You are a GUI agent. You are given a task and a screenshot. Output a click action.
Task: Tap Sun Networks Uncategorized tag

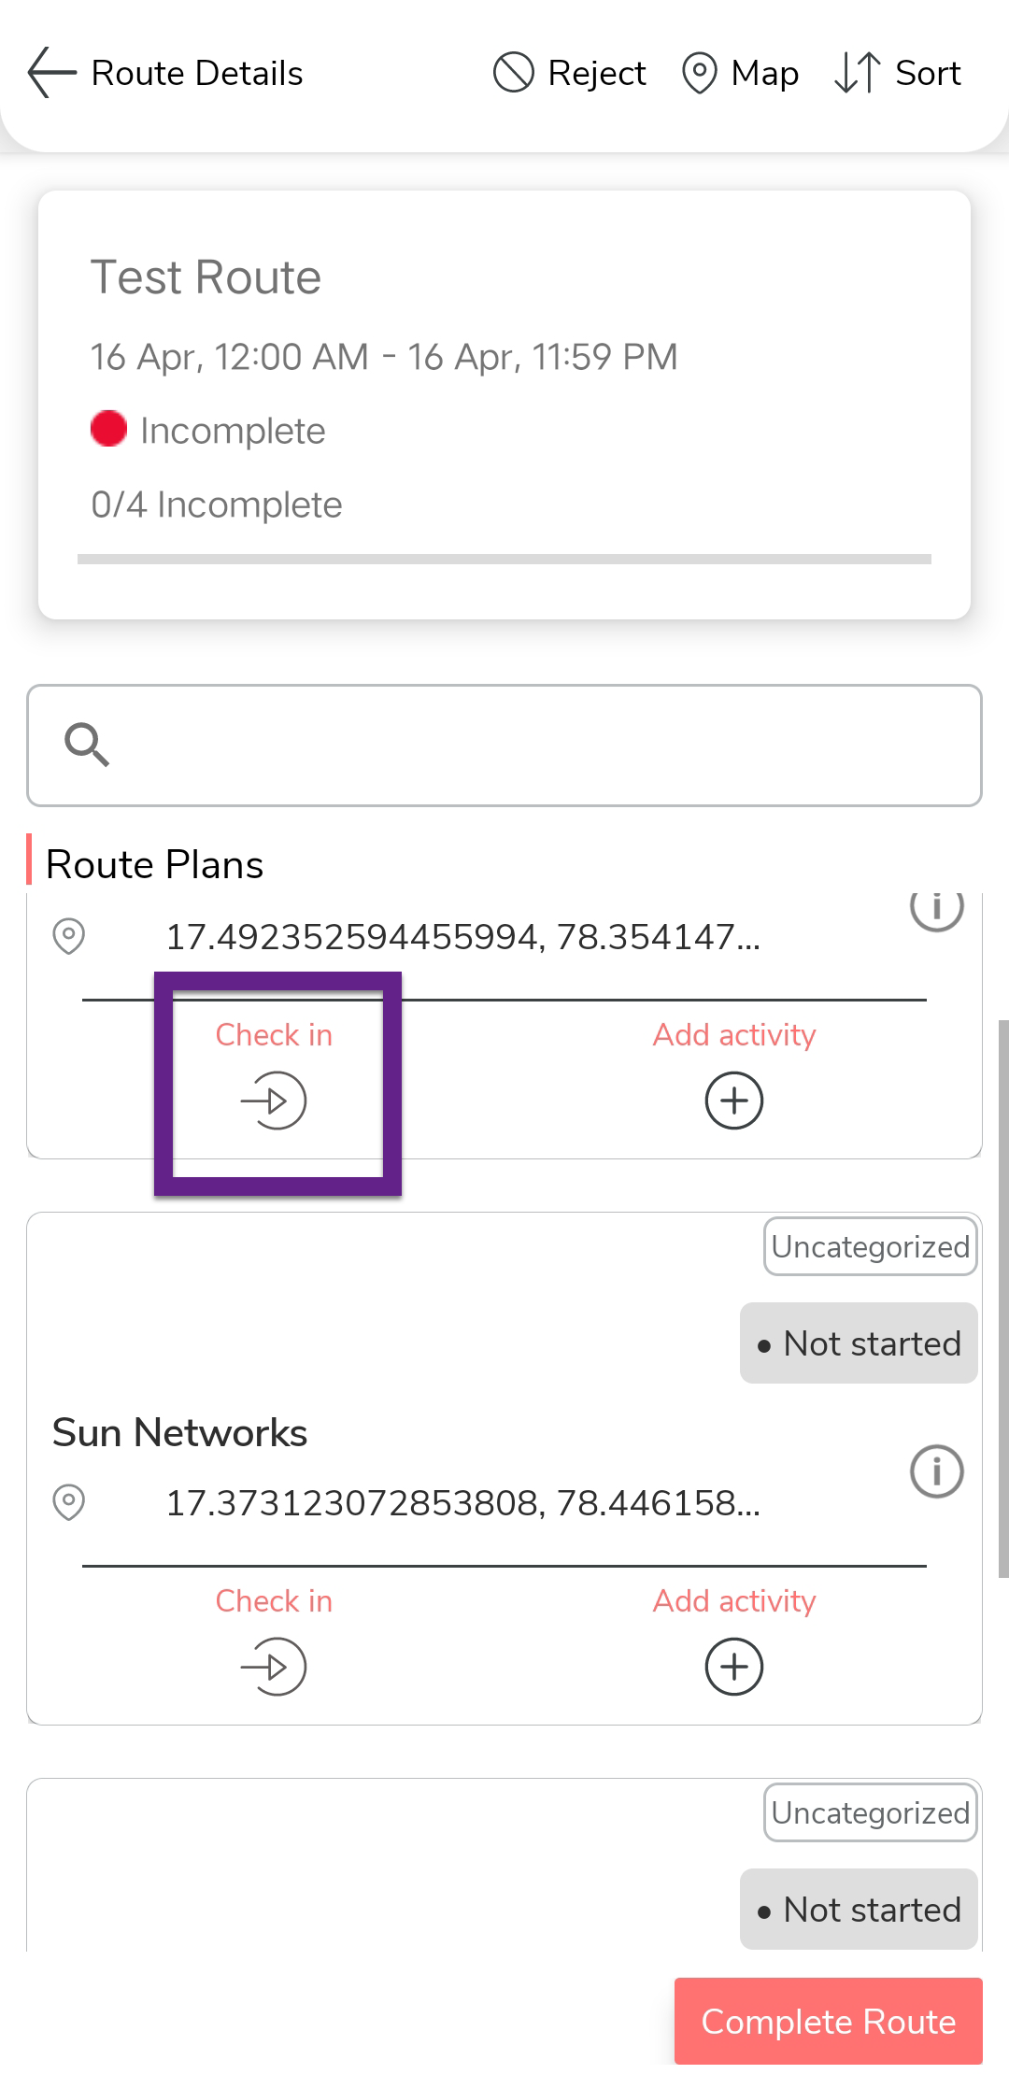pos(871,1247)
